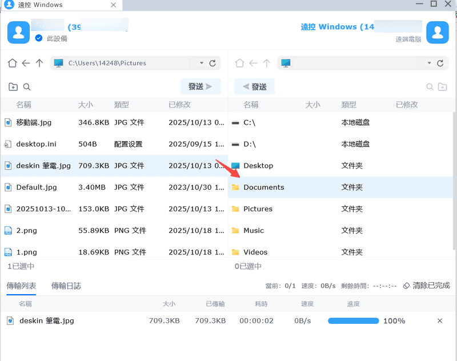Image resolution: width=457 pixels, height=361 pixels.
Task: Click the deskin 筆電.jpg transfer row icon
Action: tap(10, 321)
